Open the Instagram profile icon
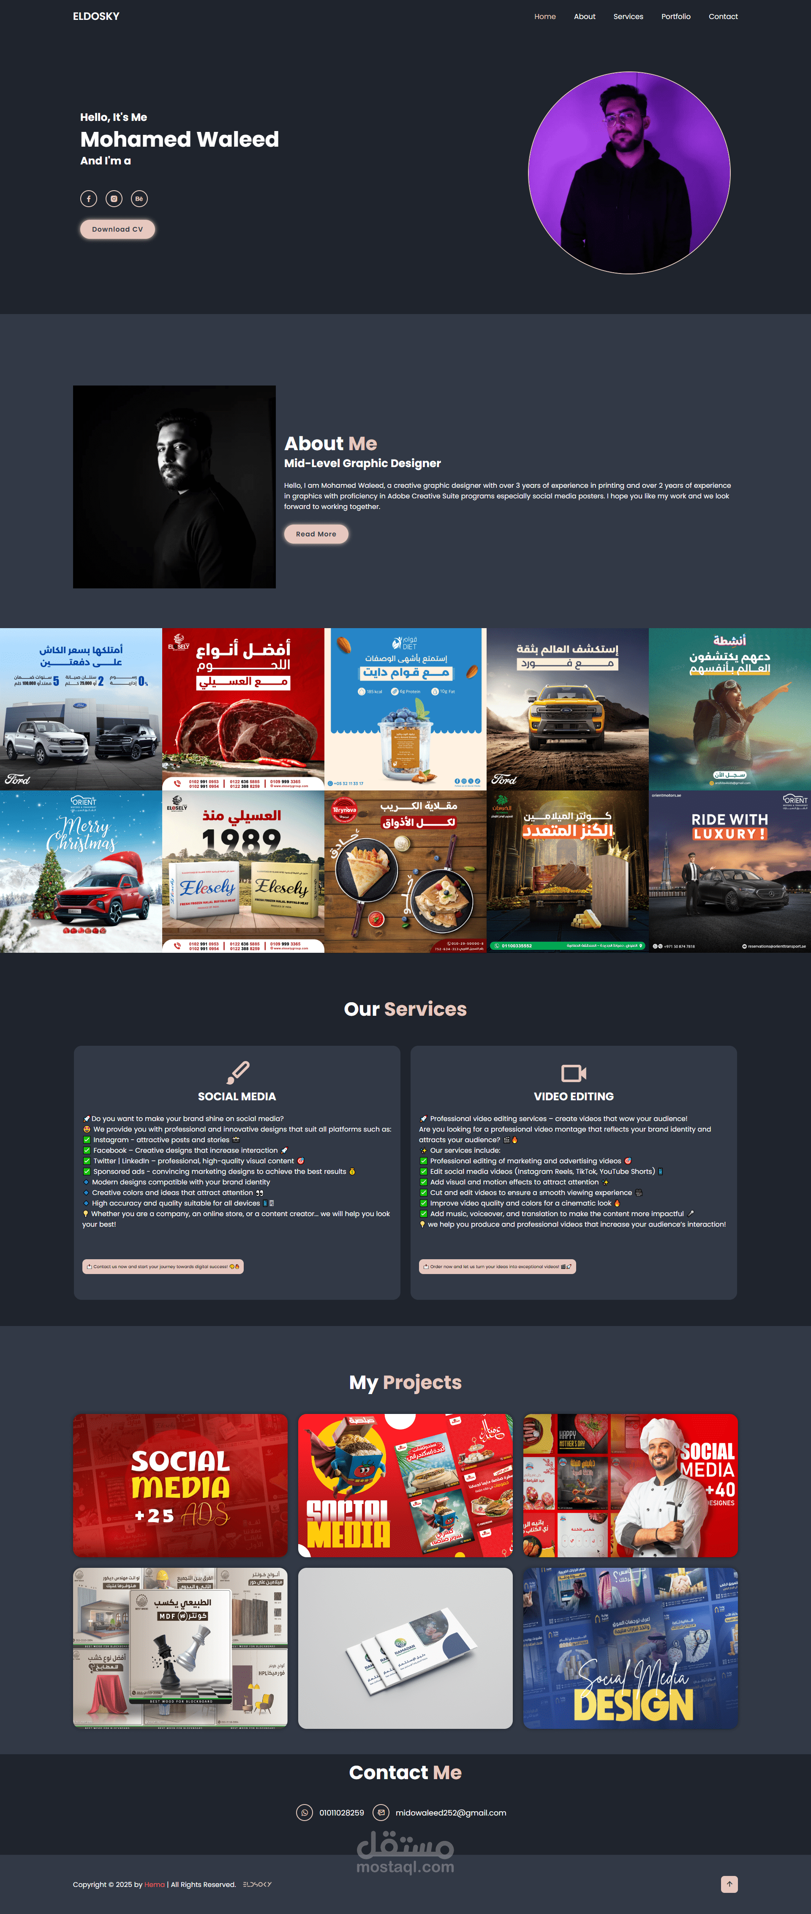811x1914 pixels. [x=114, y=198]
